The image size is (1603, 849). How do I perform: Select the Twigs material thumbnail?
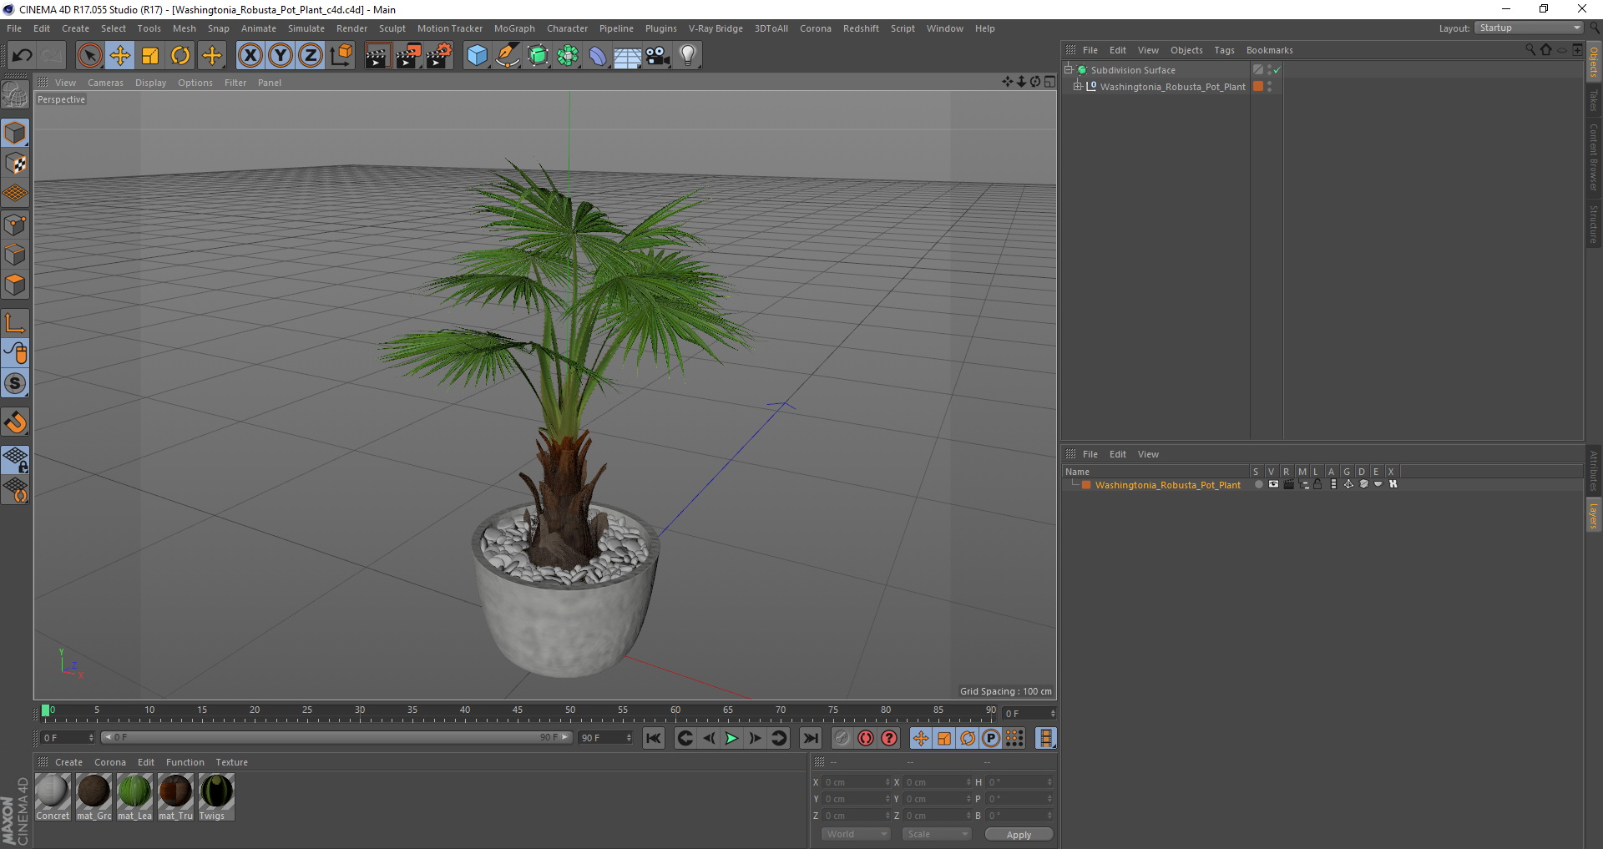[216, 796]
